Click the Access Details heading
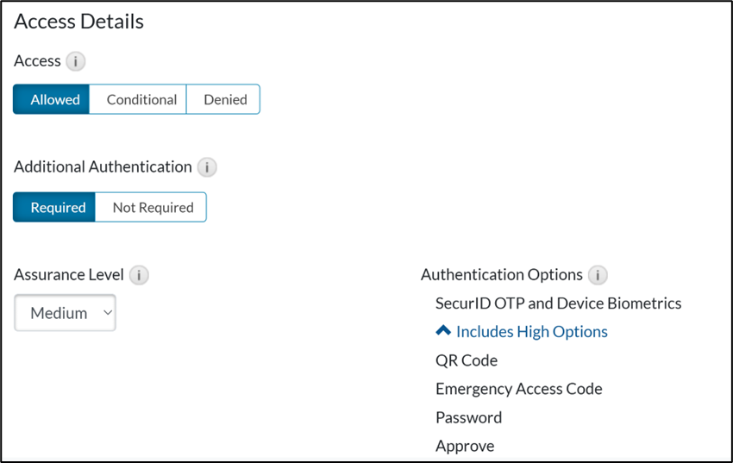This screenshot has height=463, width=733. click(x=78, y=22)
